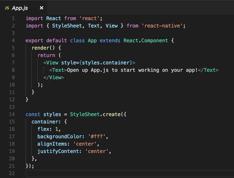Click the container: property on line 15
Viewport: 234px width, 178px height.
(46, 121)
